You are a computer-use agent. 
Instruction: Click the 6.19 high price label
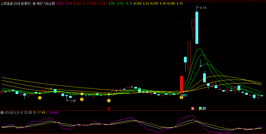pyautogui.click(x=203, y=8)
